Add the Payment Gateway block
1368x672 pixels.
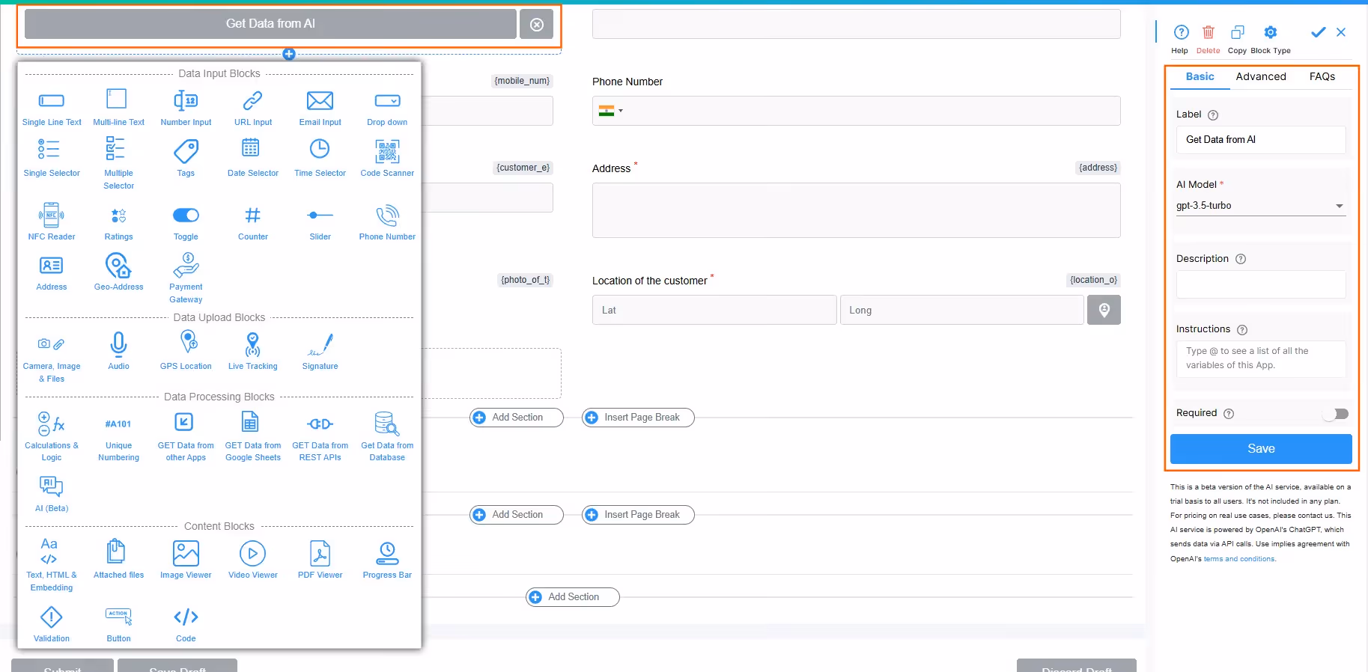tap(186, 278)
